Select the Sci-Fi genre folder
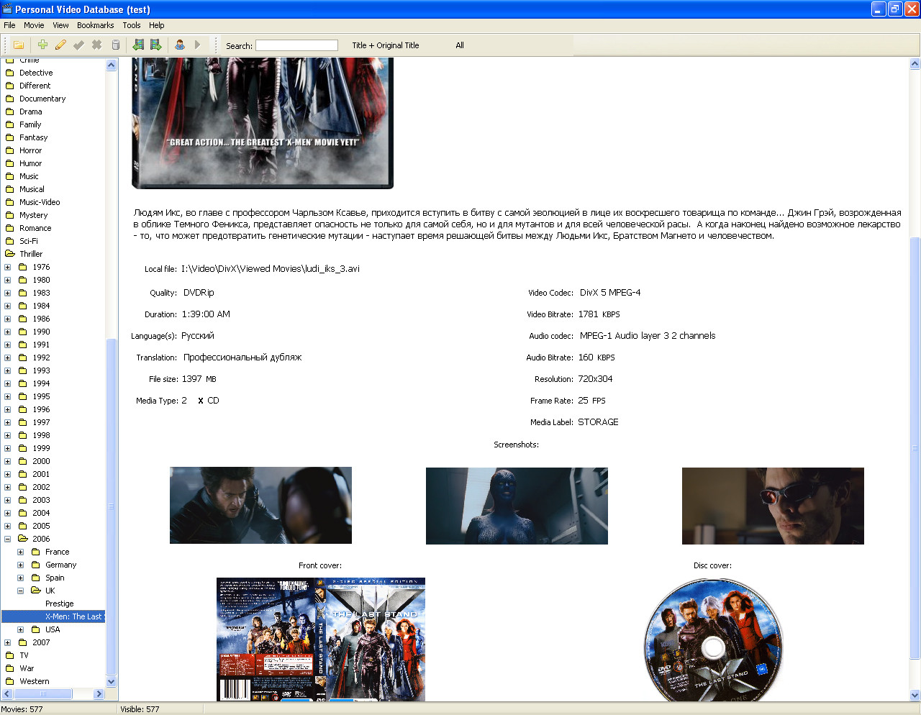This screenshot has width=921, height=715. (x=29, y=241)
